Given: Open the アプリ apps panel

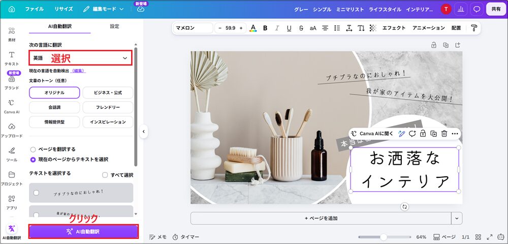Looking at the screenshot, I should pyautogui.click(x=12, y=202).
